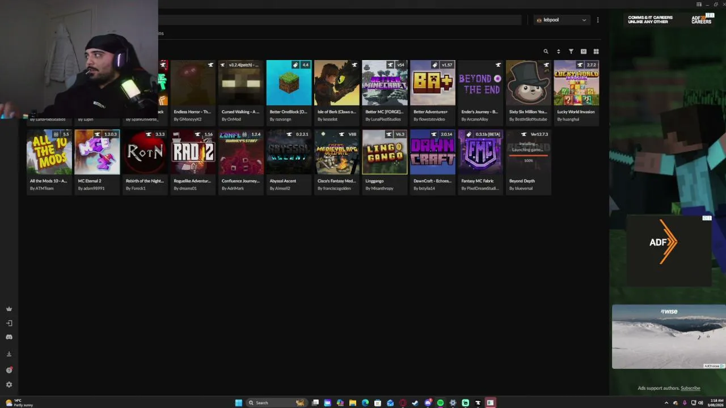
Task: Open the DawnCraft modpack thumbnail
Action: pos(433,152)
